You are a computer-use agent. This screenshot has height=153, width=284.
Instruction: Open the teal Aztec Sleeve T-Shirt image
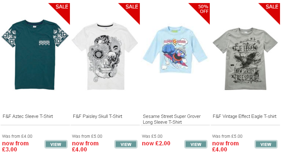point(35,54)
